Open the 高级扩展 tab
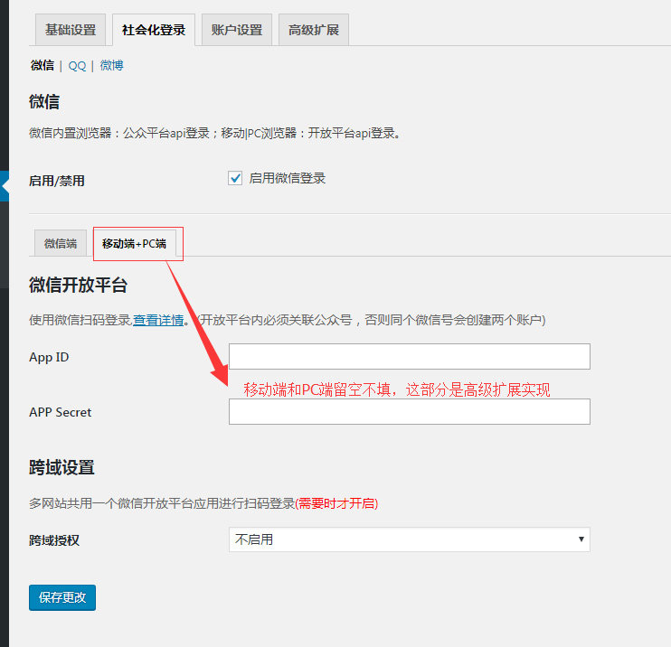 (313, 30)
